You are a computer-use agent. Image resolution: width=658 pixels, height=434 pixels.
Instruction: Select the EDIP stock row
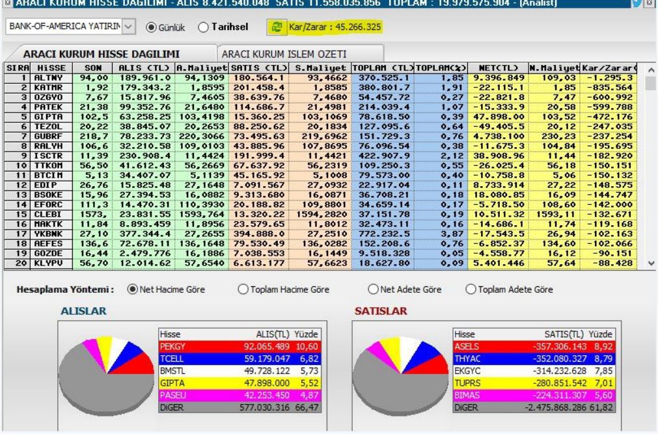click(x=321, y=185)
